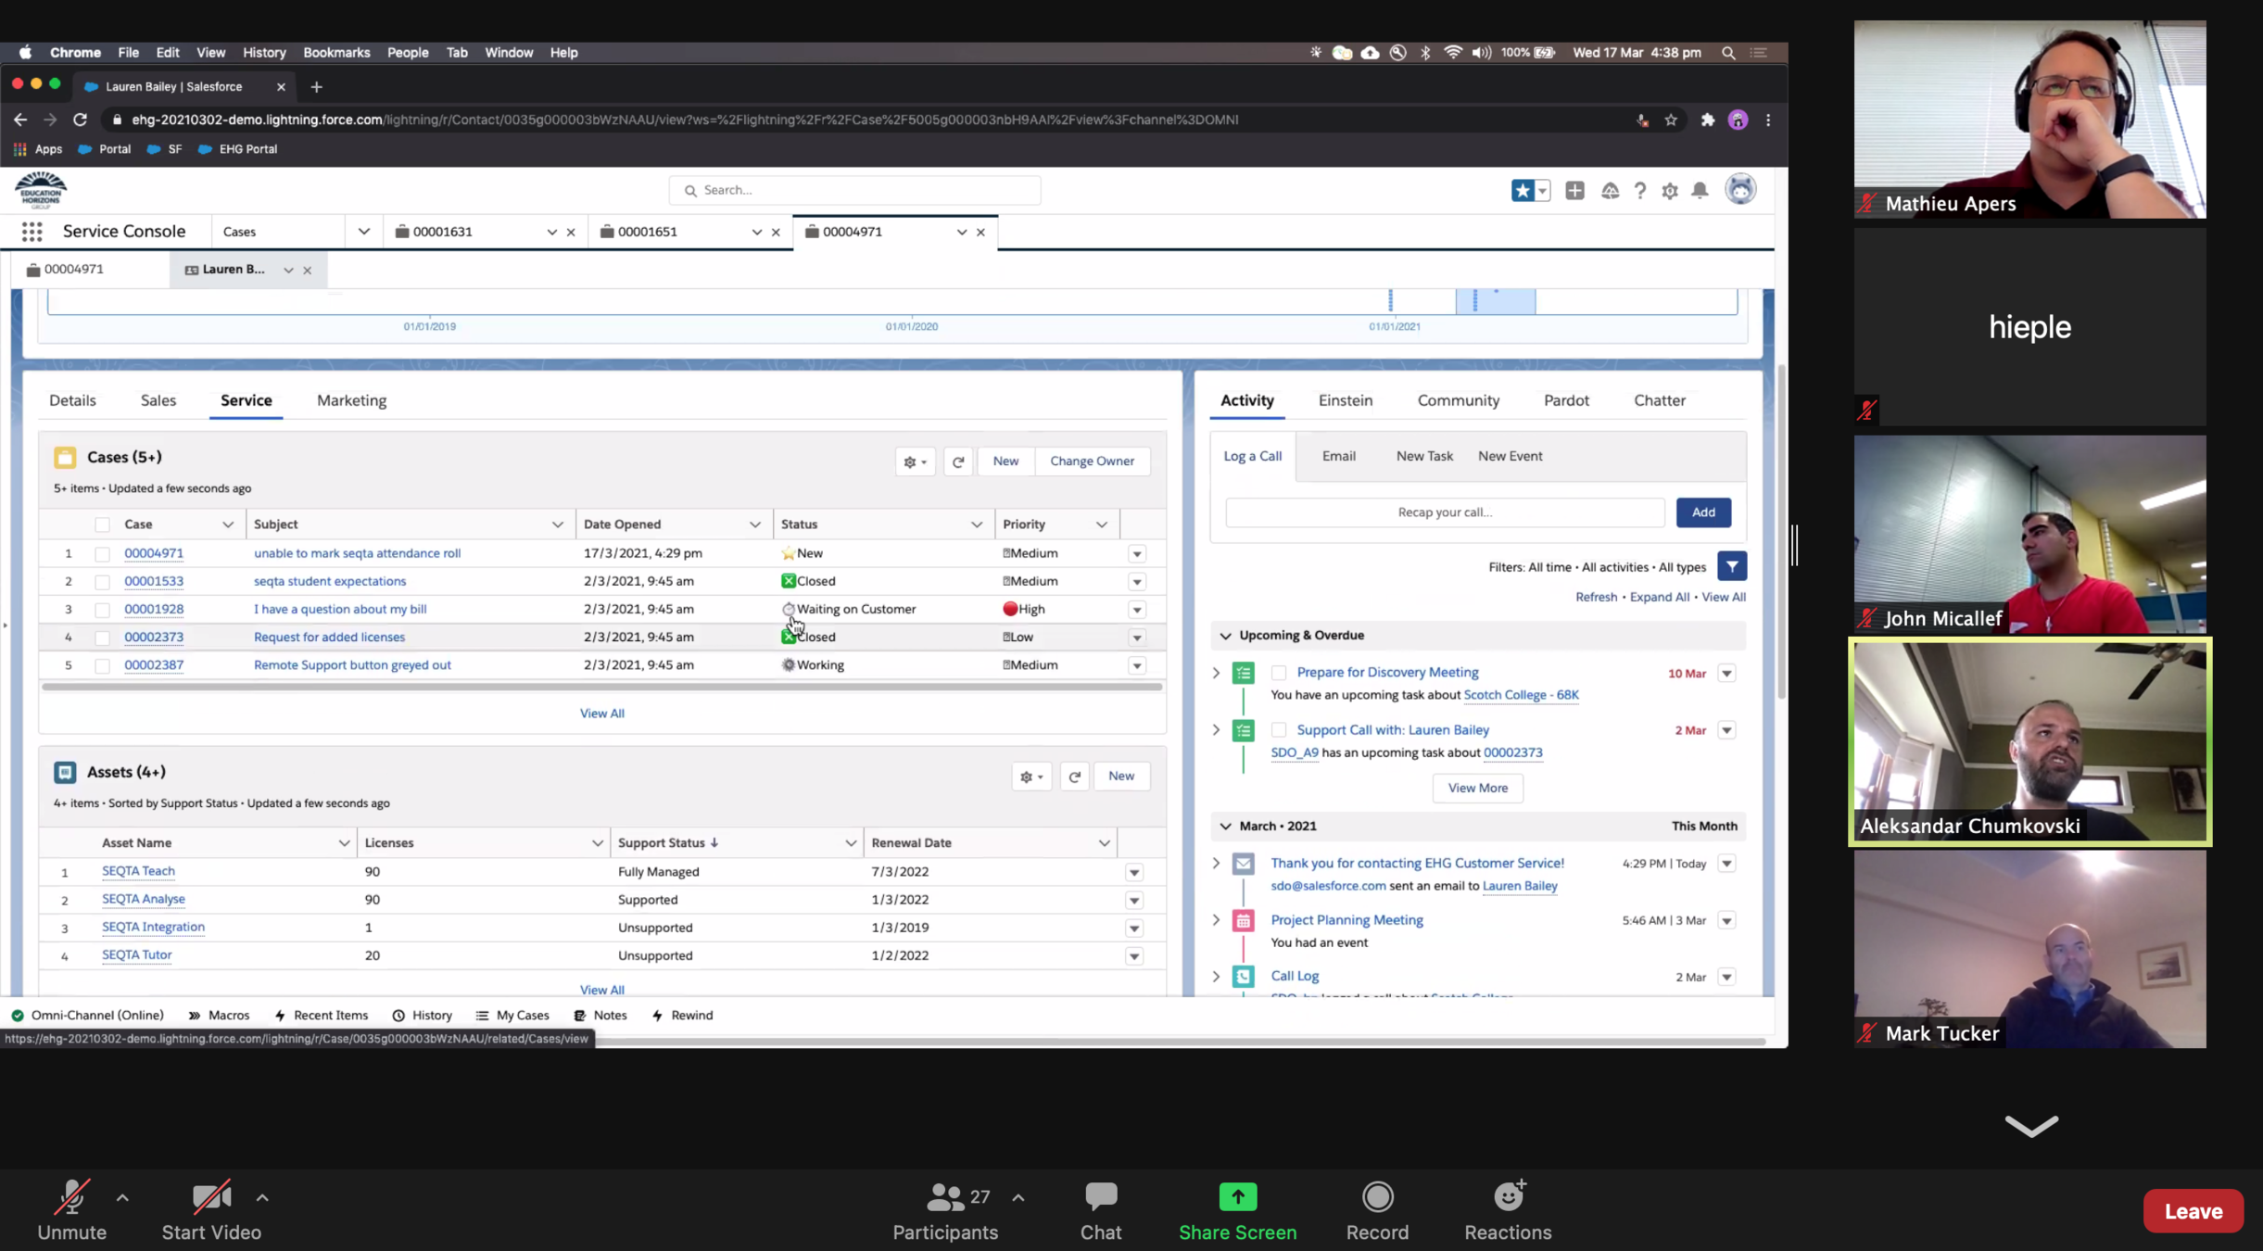Open the Setup gear icon
This screenshot has width=2263, height=1251.
(1670, 191)
